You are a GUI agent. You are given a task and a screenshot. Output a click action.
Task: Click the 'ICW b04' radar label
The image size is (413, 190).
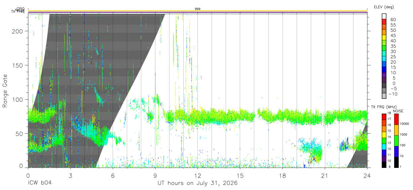pos(40,183)
